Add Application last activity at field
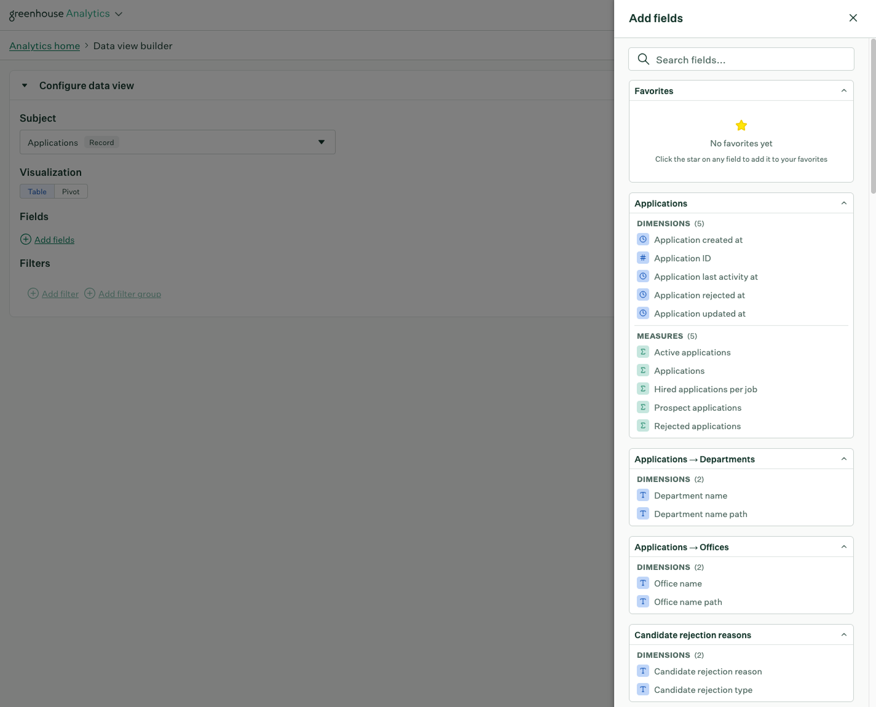Image resolution: width=876 pixels, height=707 pixels. pyautogui.click(x=706, y=277)
